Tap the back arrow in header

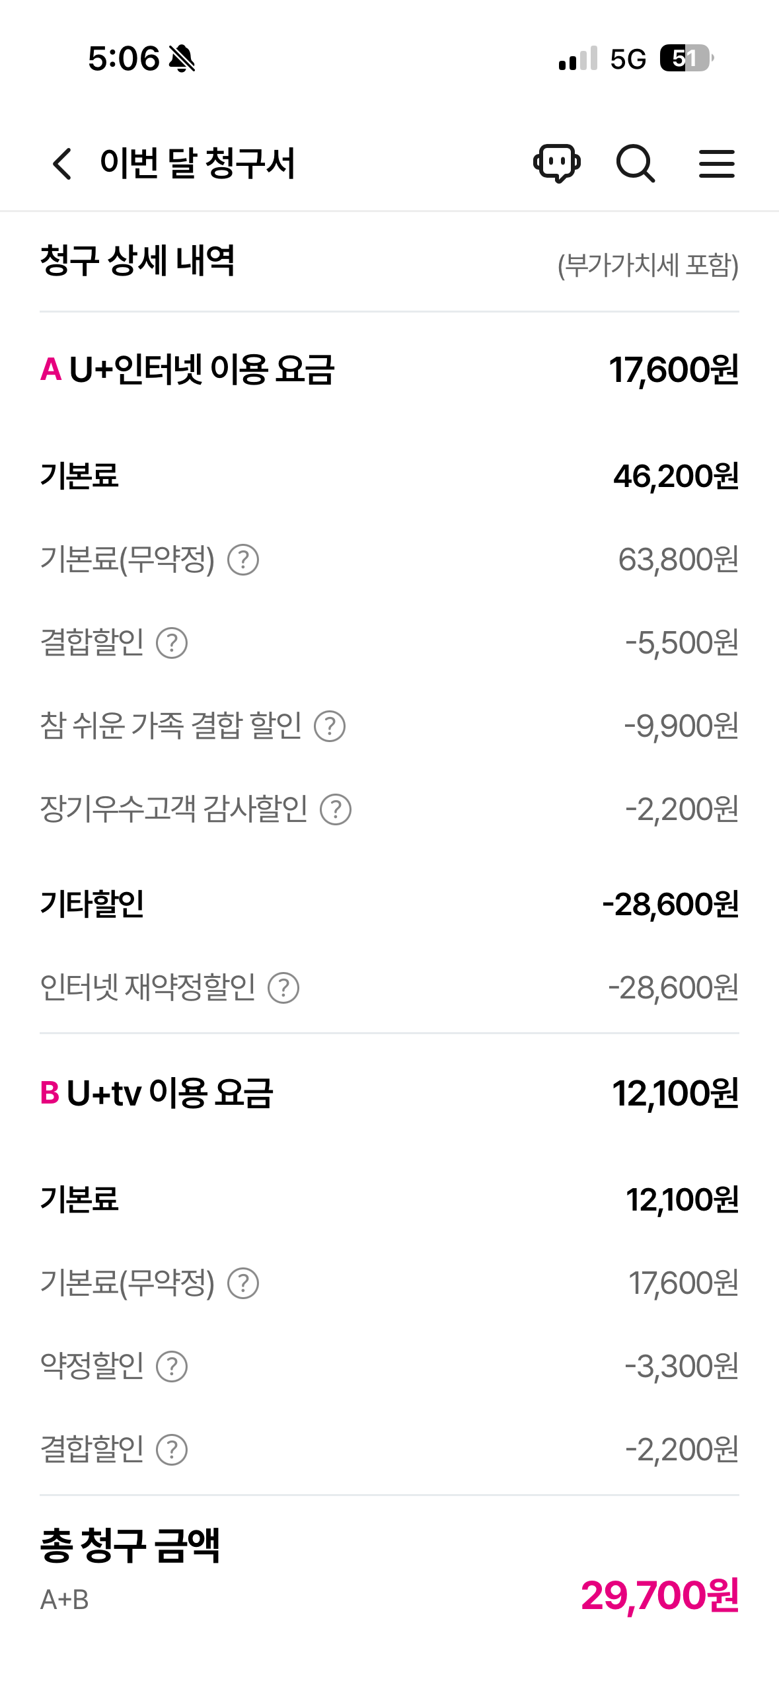click(x=62, y=163)
